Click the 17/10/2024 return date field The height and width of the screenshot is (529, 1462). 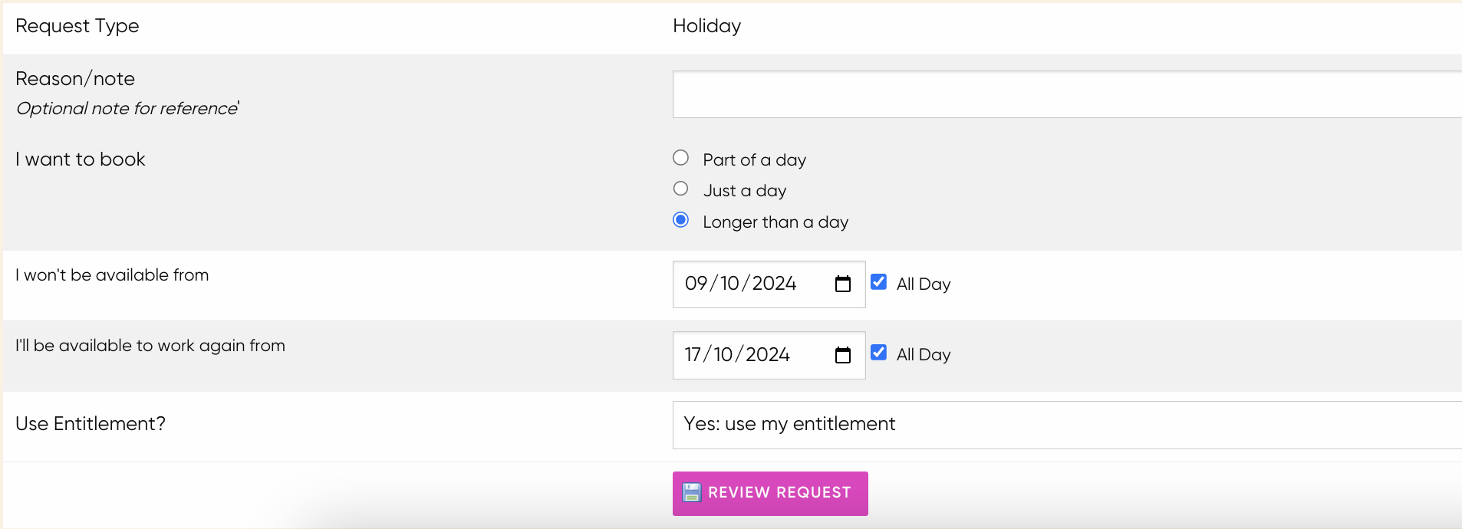click(x=769, y=355)
